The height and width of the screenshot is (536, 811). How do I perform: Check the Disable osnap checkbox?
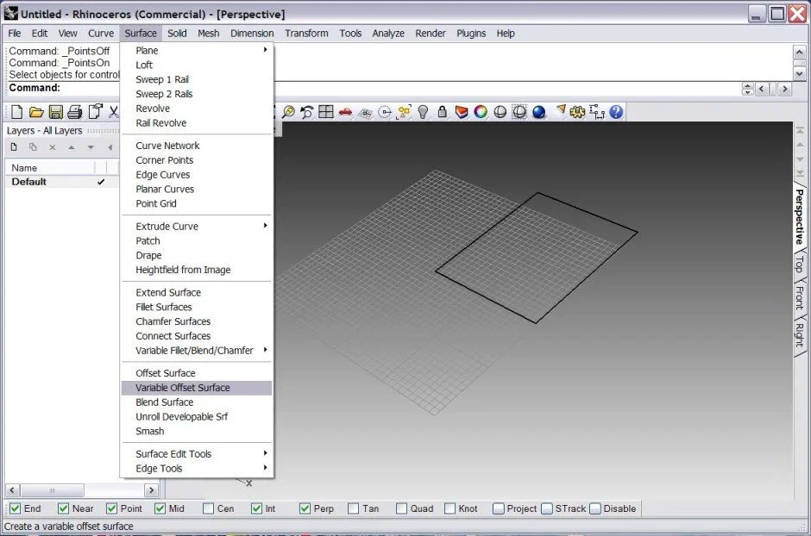(595, 508)
